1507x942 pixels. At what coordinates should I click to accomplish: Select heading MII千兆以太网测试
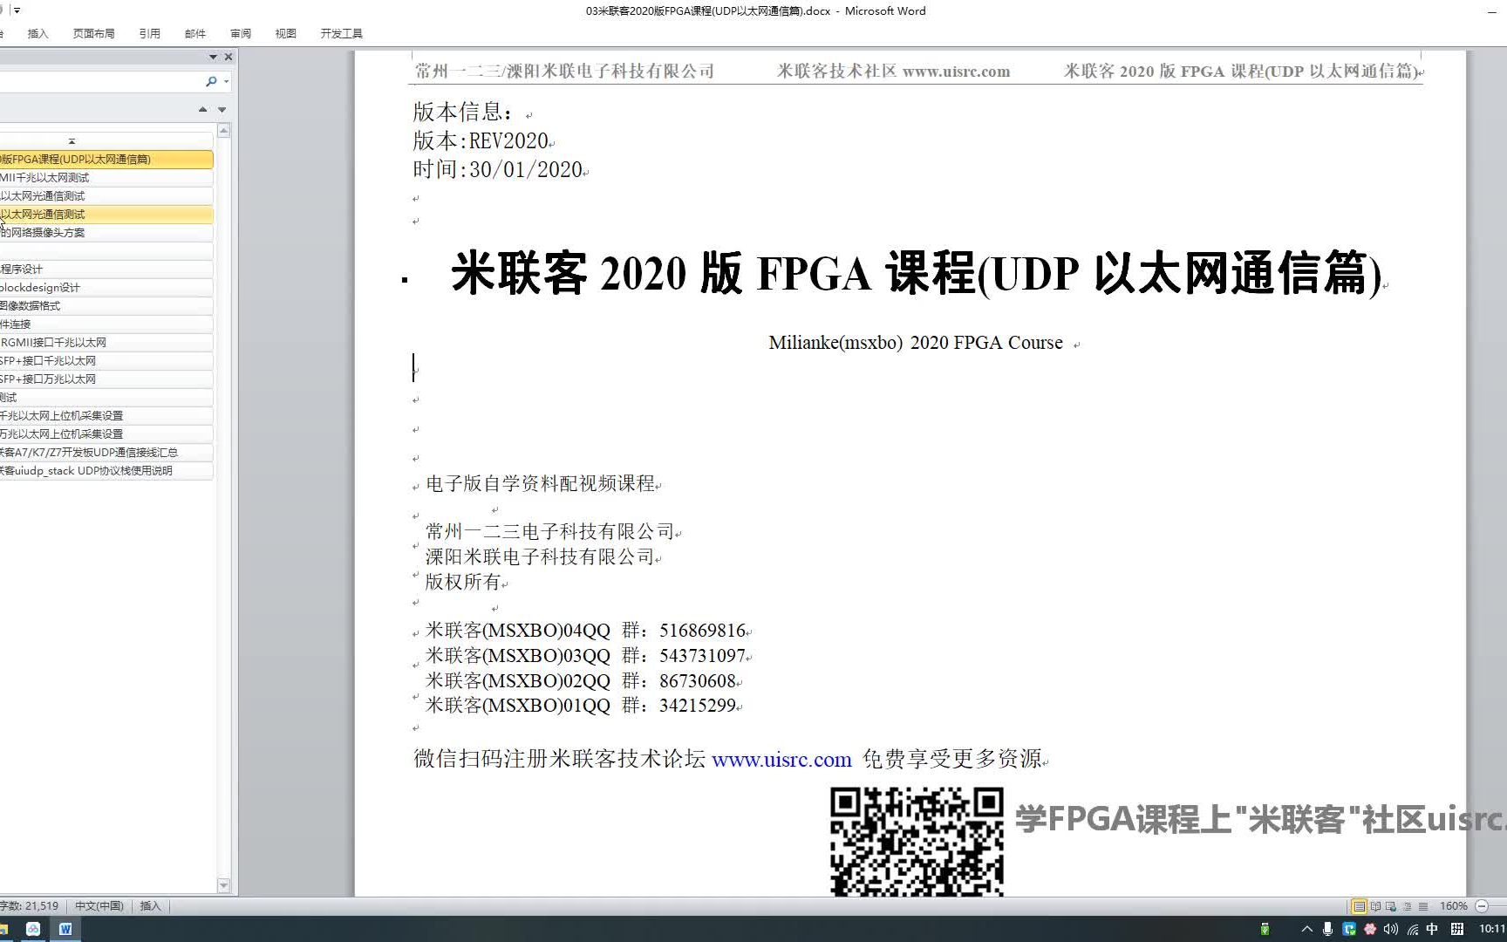[x=106, y=177]
